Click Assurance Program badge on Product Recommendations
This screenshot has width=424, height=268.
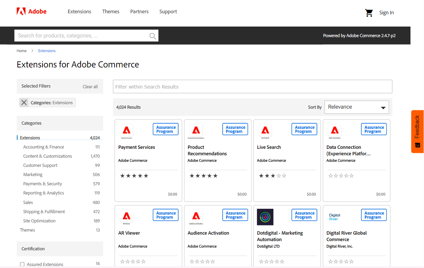[x=235, y=129]
